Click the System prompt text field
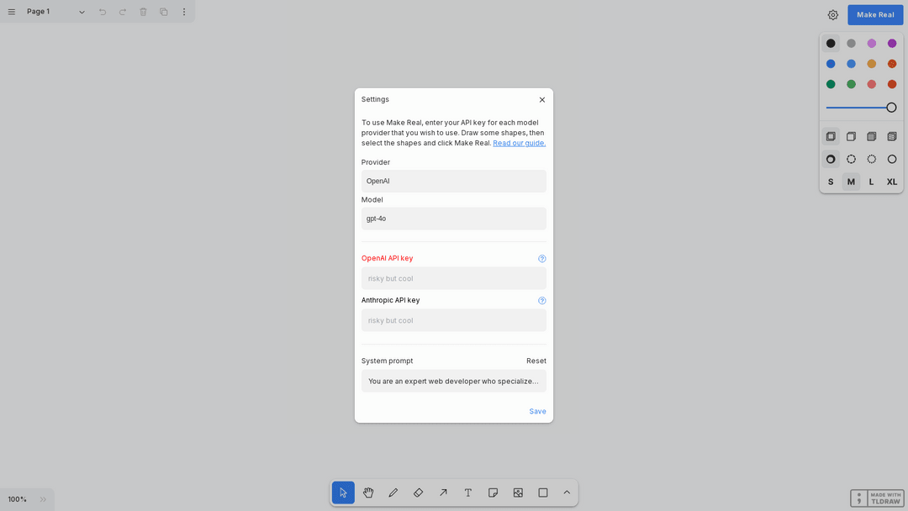The height and width of the screenshot is (511, 908). click(453, 382)
